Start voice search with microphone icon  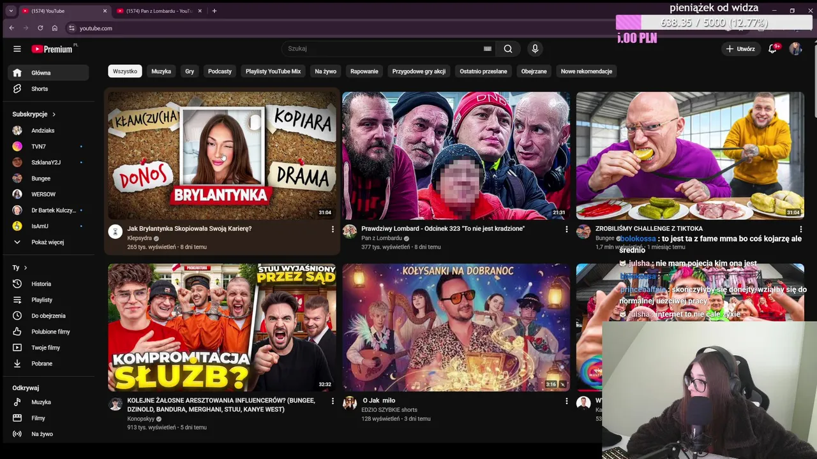tap(535, 48)
